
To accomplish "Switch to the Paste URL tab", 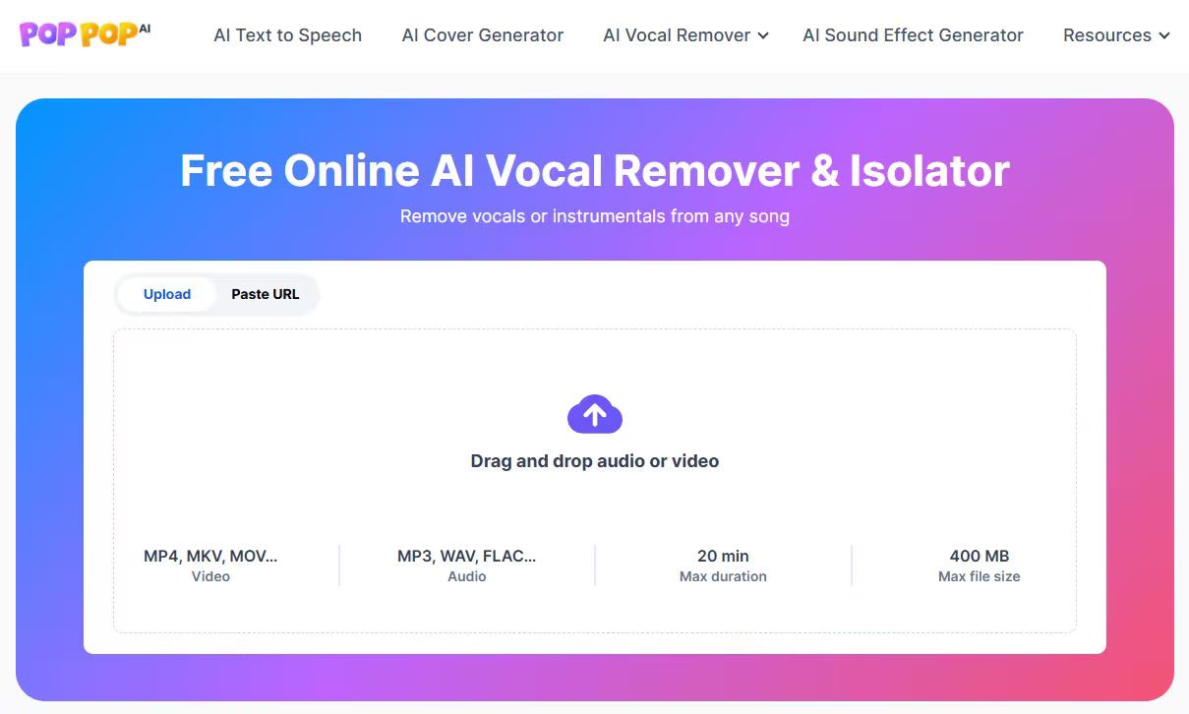I will point(265,294).
